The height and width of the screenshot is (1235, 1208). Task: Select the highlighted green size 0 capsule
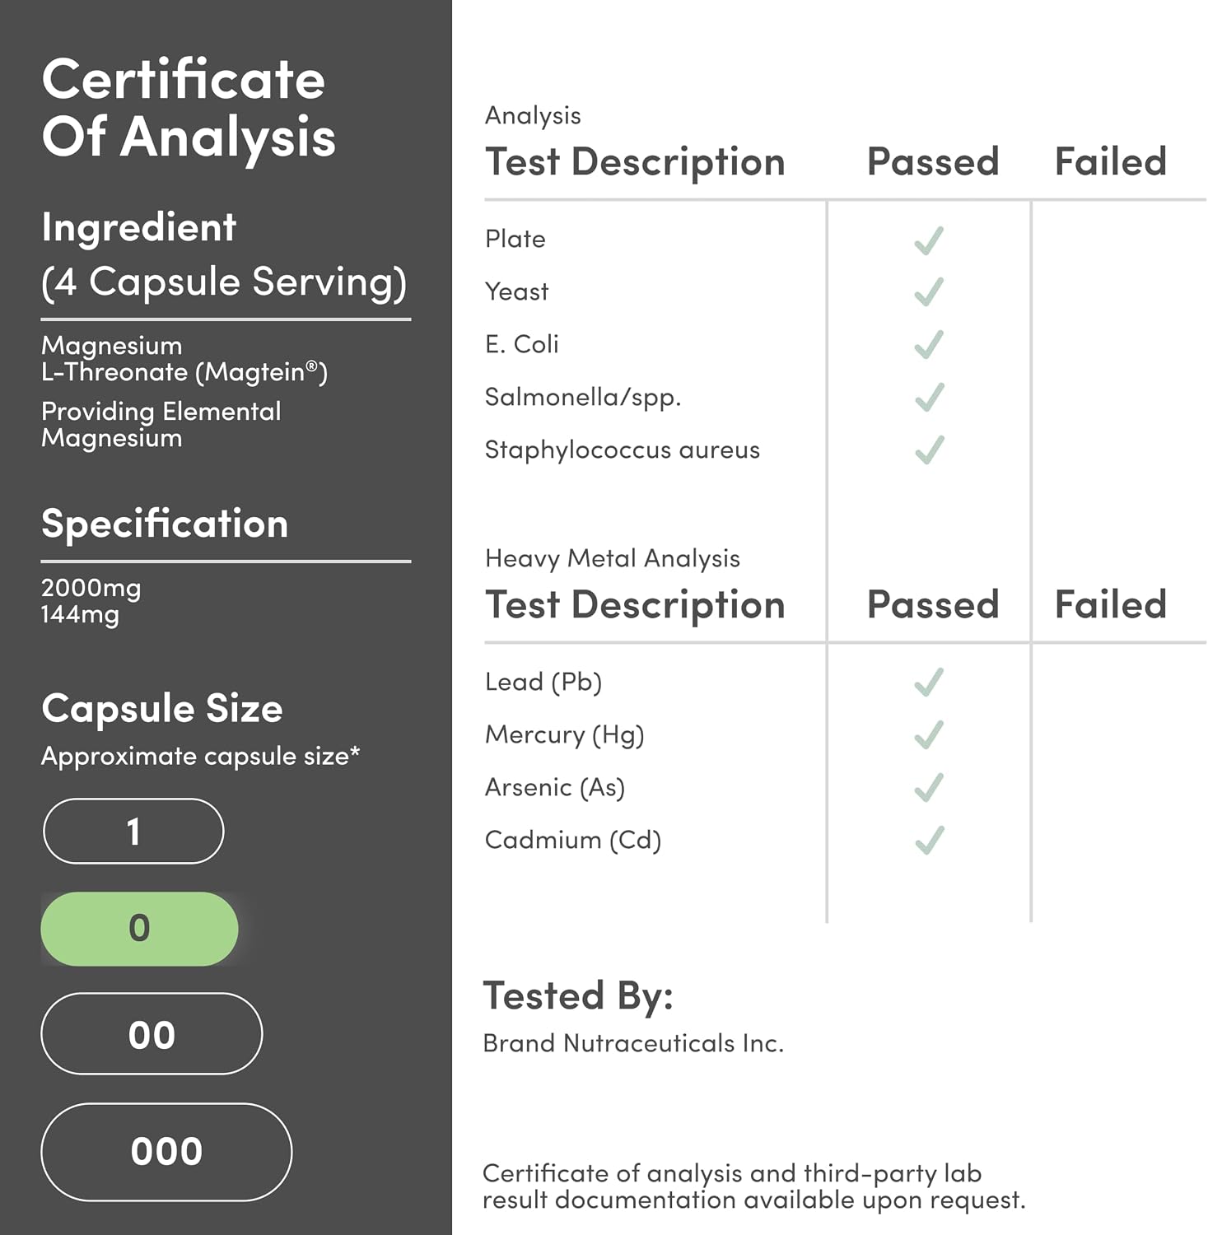[x=139, y=929]
